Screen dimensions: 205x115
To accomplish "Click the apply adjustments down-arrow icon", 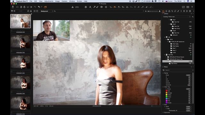I will click(x=97, y=7).
